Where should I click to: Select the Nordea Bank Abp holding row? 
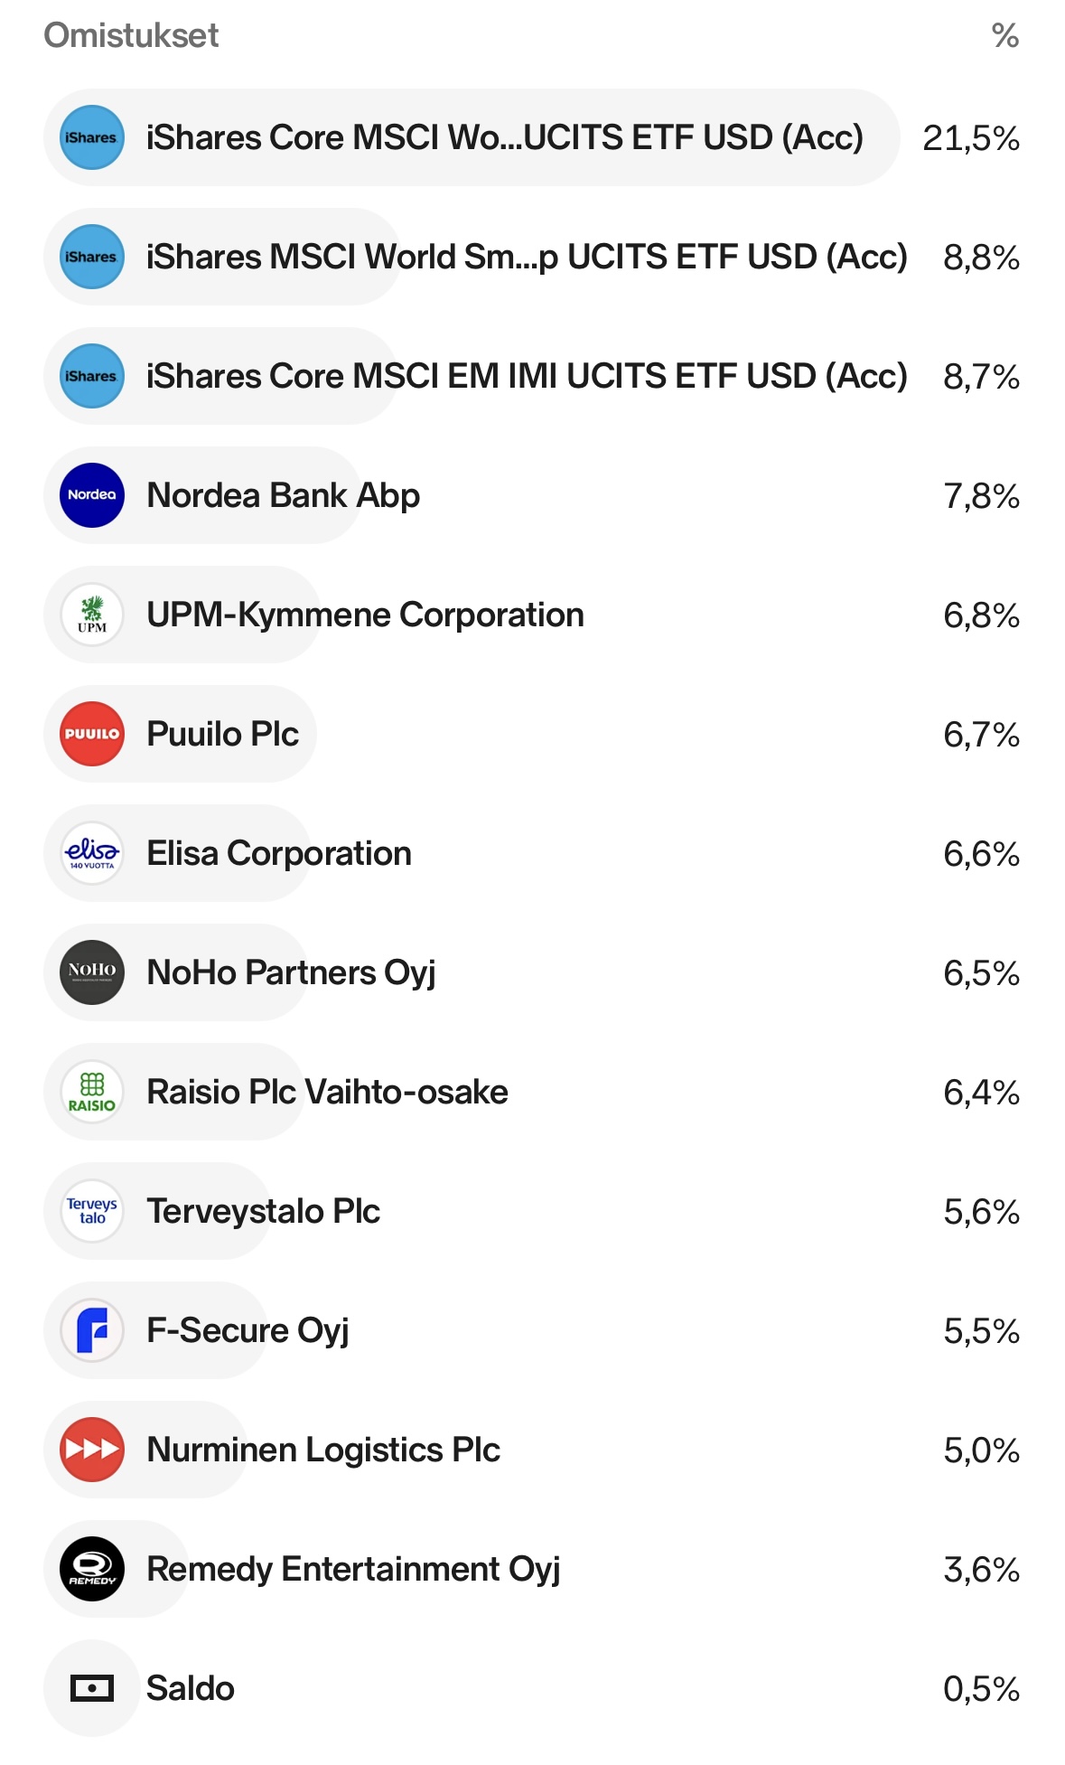(283, 495)
